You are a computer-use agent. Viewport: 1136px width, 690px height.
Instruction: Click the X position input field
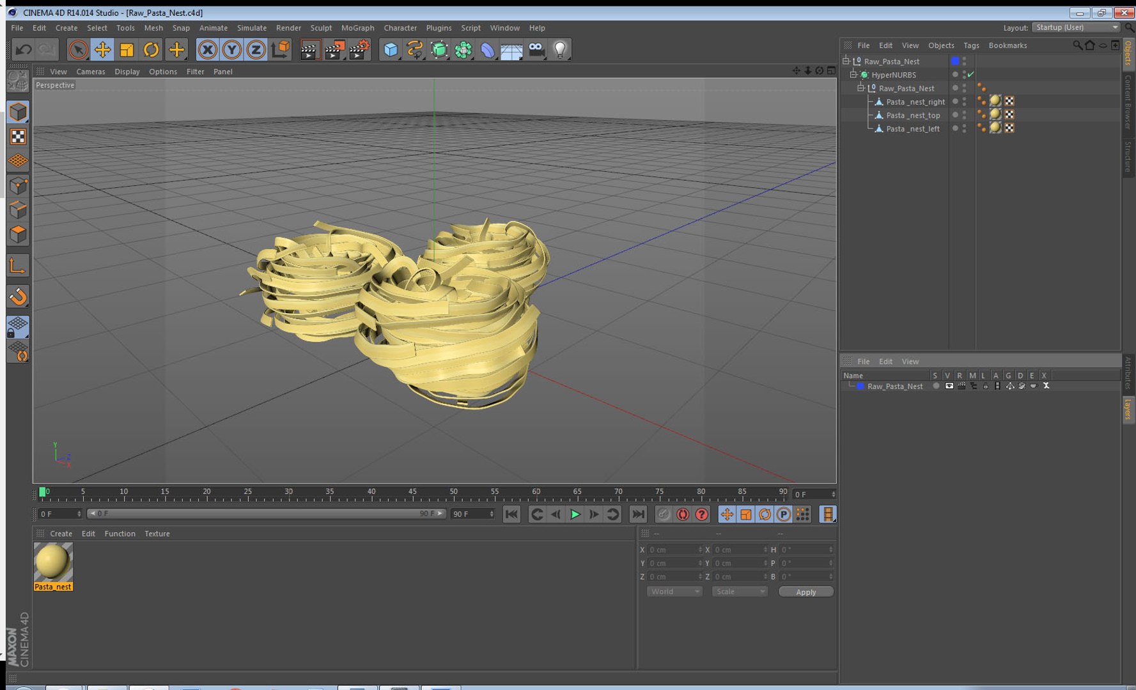click(x=675, y=549)
